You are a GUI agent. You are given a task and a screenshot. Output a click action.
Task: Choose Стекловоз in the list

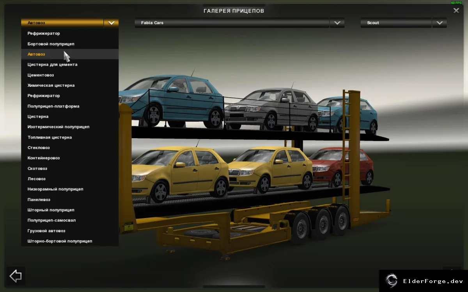point(70,148)
